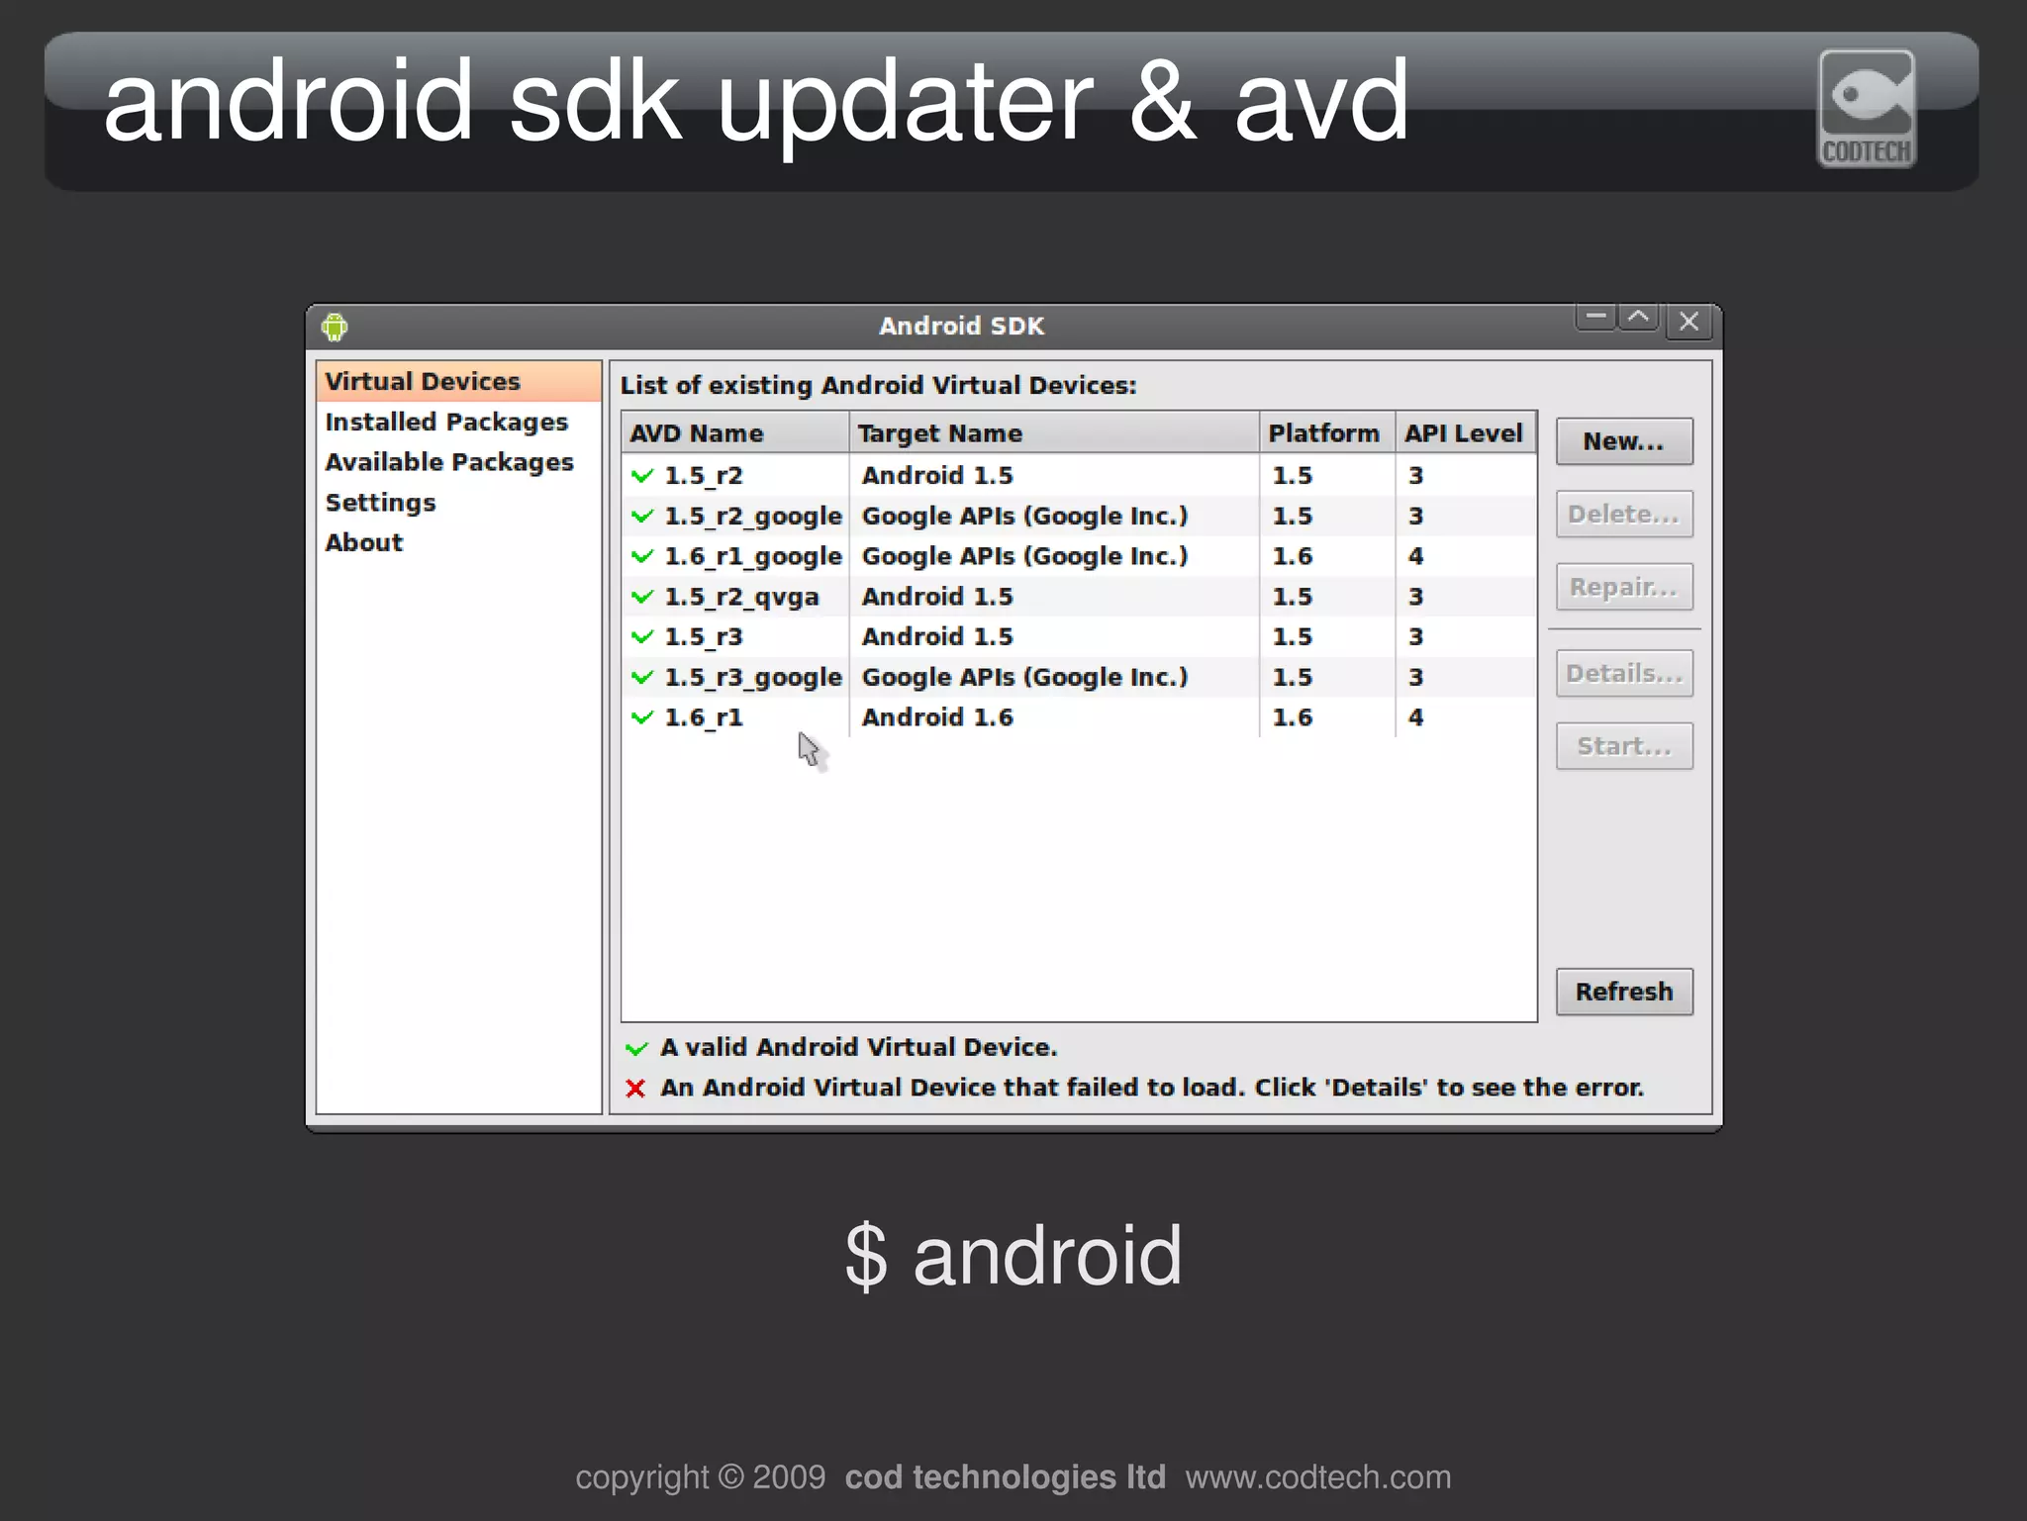
Task: Select the 1.6_r1_google AVD name
Action: [x=753, y=557]
